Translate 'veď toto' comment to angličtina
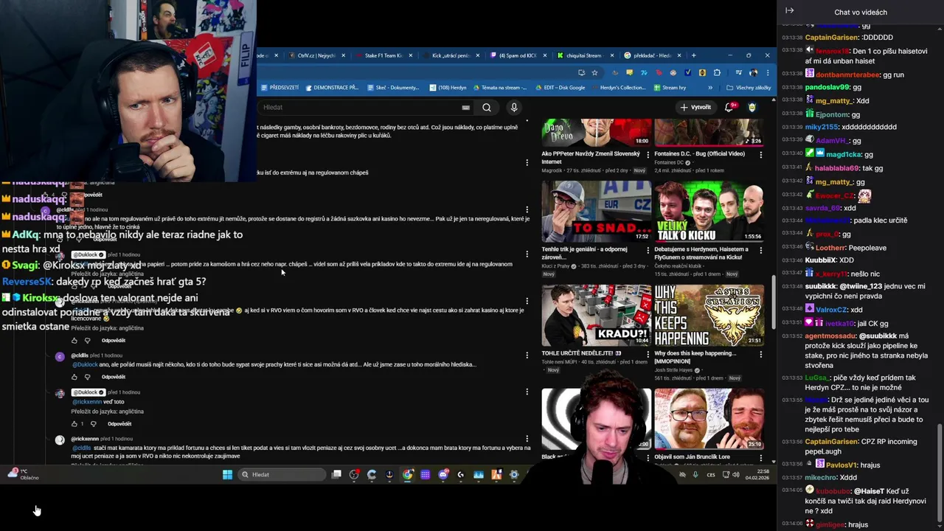This screenshot has height=531, width=944. pyautogui.click(x=108, y=412)
